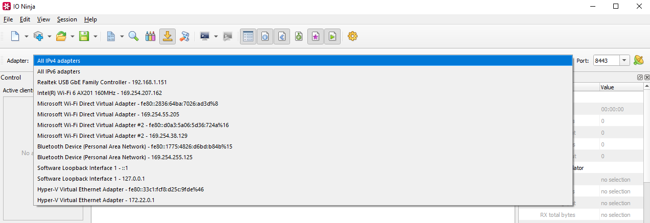Pick Wi-Fi Direct Adapter #2 fe80::d0a3 entry
Viewport: 650px width, 223px height.
(x=303, y=125)
